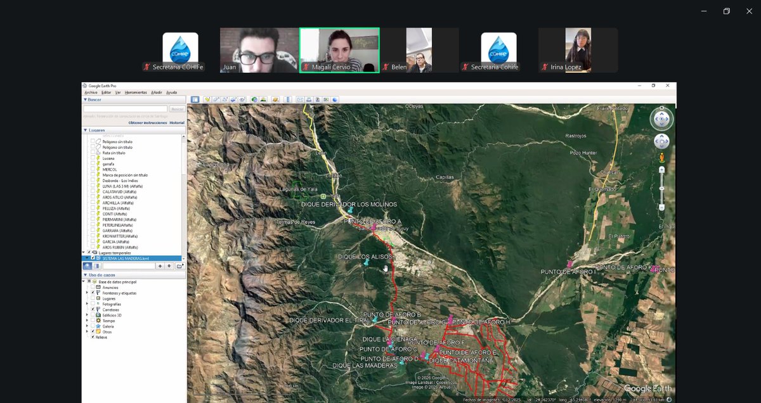Image resolution: width=761 pixels, height=403 pixels.
Task: Click in the Buscar search text field
Action: pyautogui.click(x=126, y=109)
